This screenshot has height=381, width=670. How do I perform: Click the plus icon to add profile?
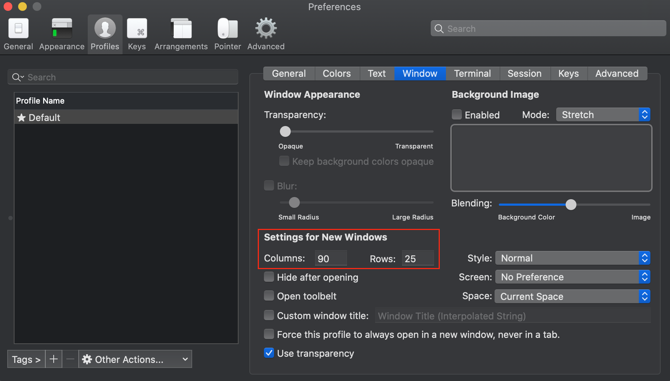tap(54, 359)
